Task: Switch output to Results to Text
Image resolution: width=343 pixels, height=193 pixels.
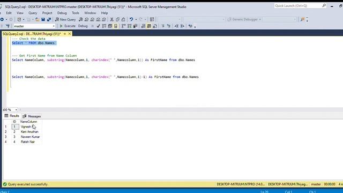Action: coord(143,26)
